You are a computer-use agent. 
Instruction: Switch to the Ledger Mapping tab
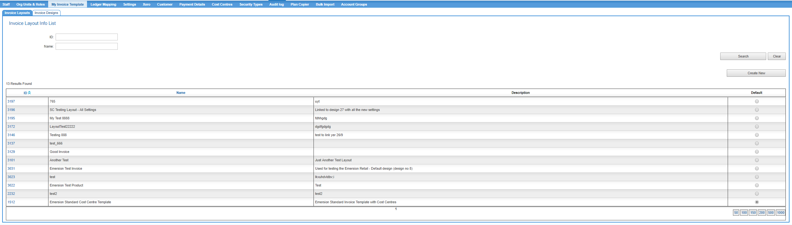pos(103,4)
